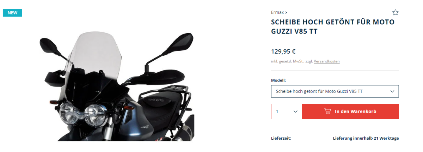Click the chevron next to Ermax
The width and height of the screenshot is (423, 152).
pyautogui.click(x=286, y=12)
